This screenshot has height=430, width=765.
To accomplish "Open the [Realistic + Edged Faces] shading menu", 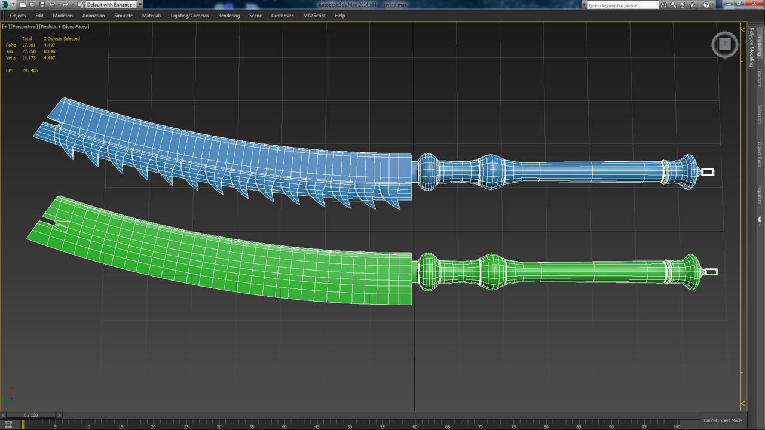I will pos(64,27).
